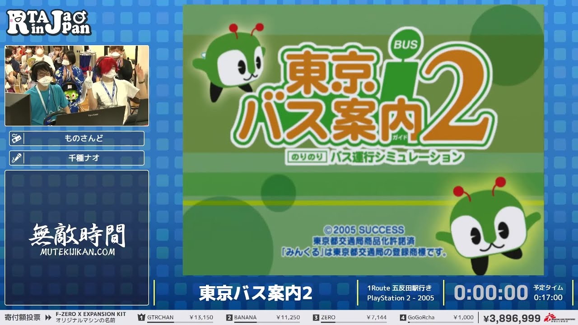
Task: Click the ¥1,000 bid amount
Action: (x=464, y=317)
